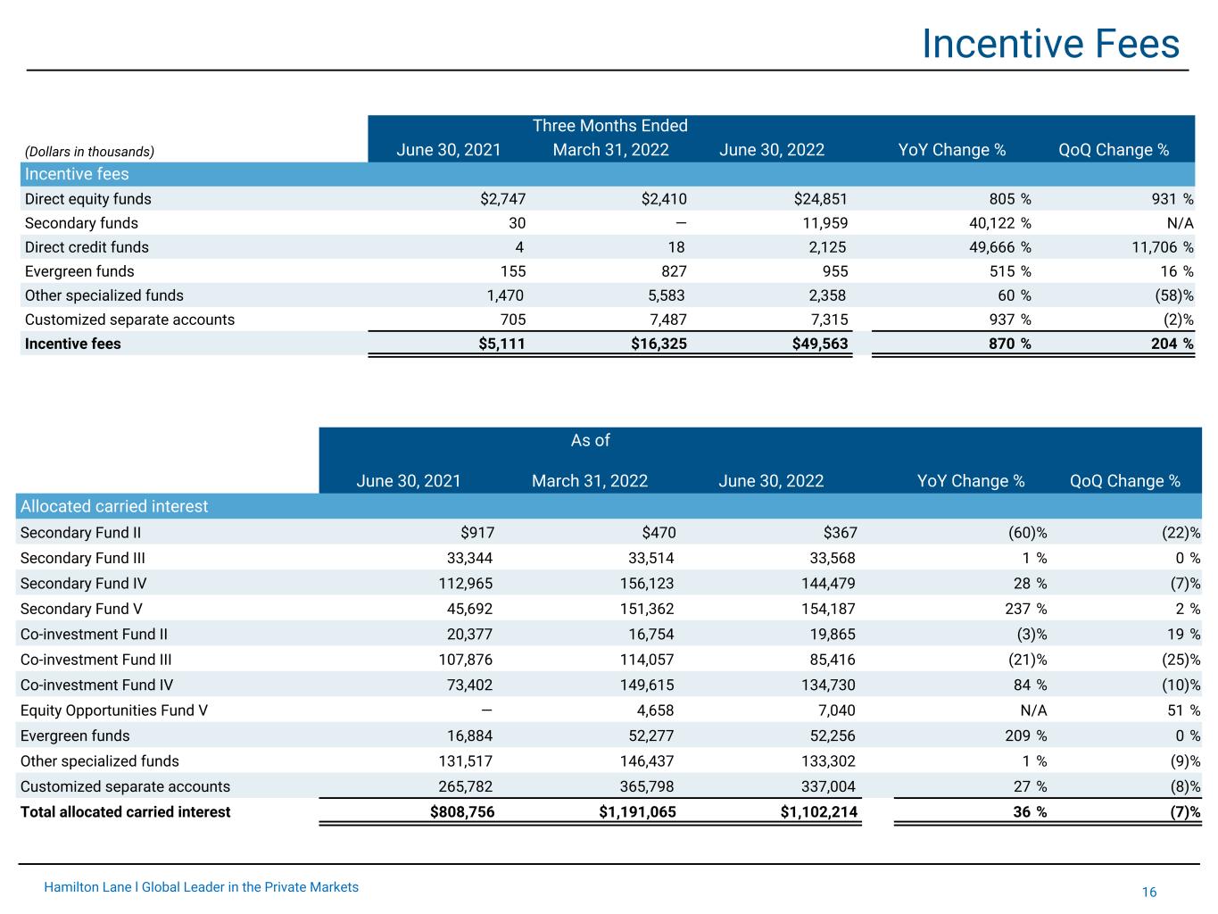Select the Allocated carried interest section header
The height and width of the screenshot is (914, 1218).
tap(114, 506)
